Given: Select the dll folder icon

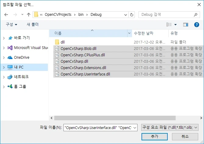Looking at the screenshot, I should tap(57, 42).
